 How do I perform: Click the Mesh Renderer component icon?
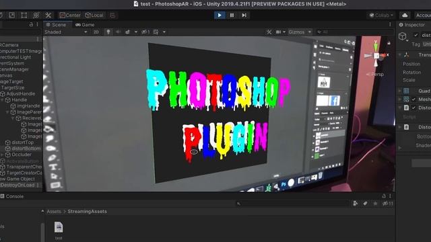click(x=406, y=99)
